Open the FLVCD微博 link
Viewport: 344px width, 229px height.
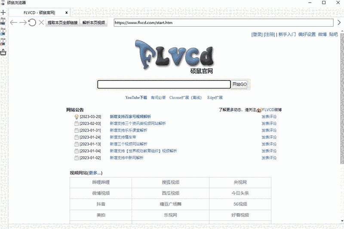(272, 110)
